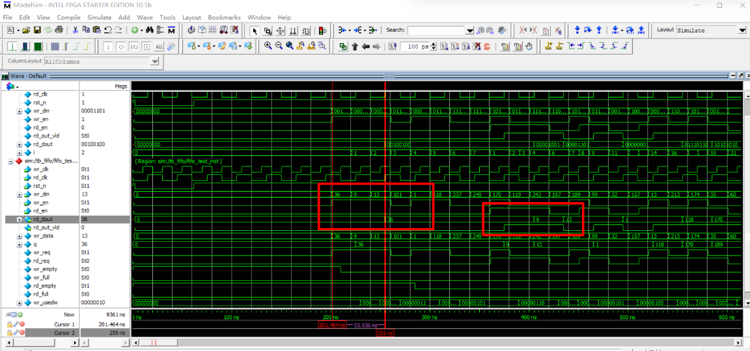Click the Find binoculars icon
The width and height of the screenshot is (750, 351).
tap(149, 30)
